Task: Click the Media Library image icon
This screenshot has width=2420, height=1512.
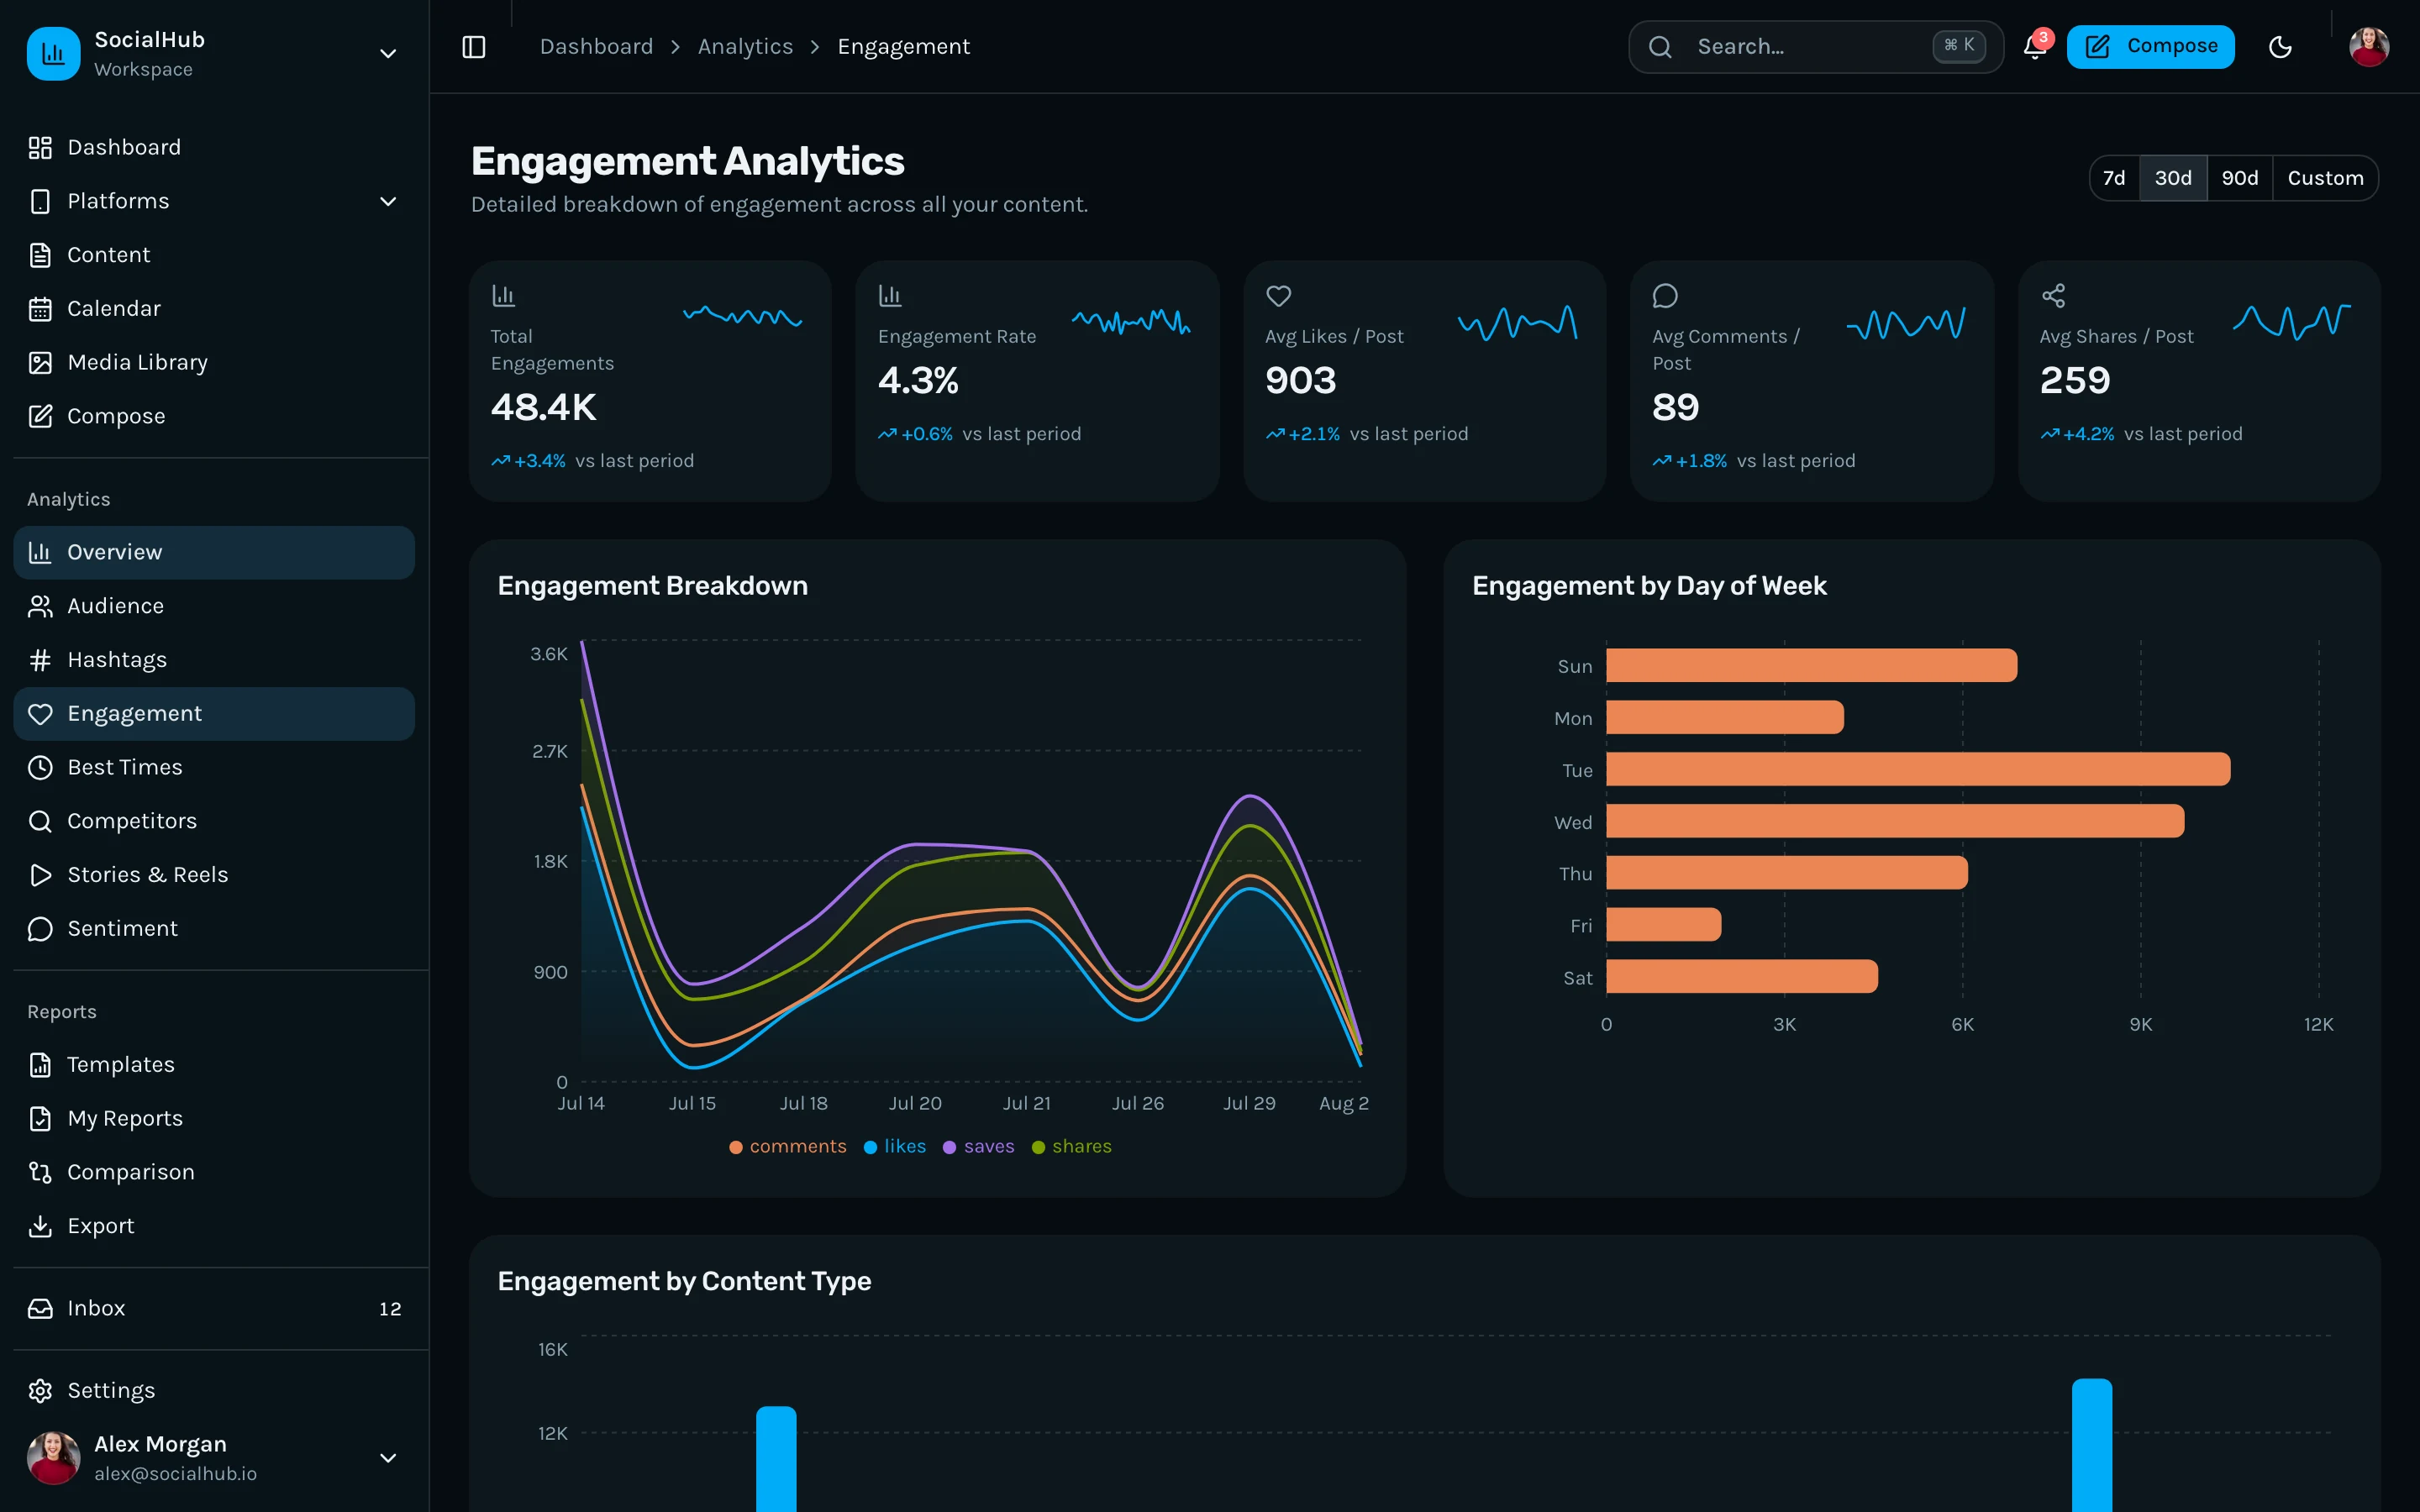Action: click(x=40, y=363)
